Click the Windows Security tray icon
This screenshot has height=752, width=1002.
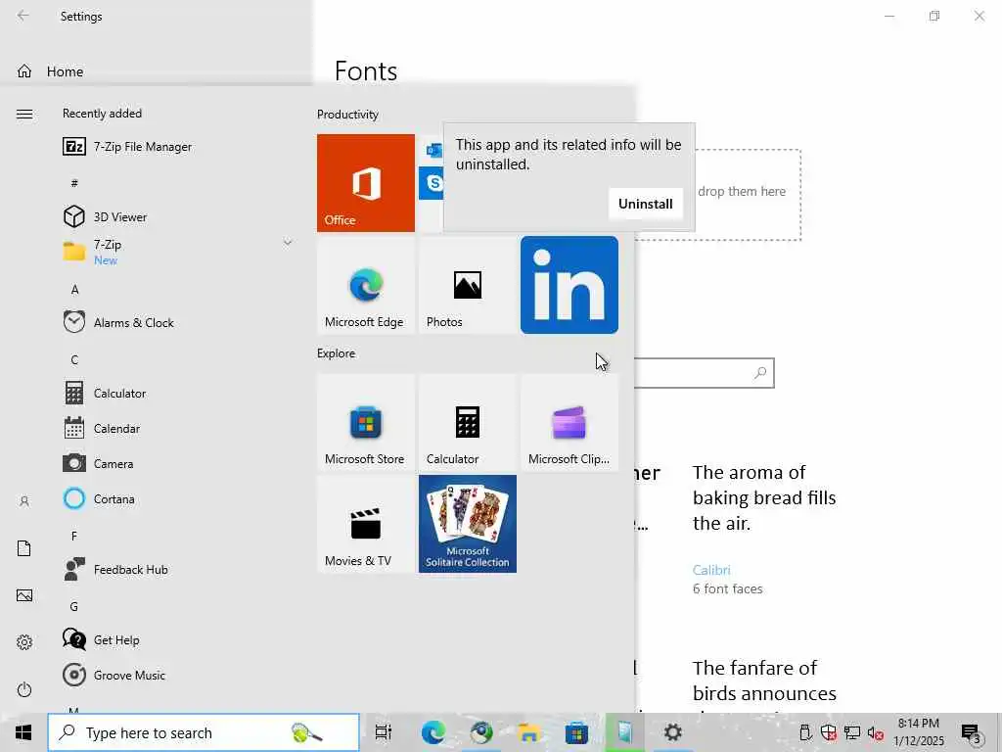pos(828,732)
